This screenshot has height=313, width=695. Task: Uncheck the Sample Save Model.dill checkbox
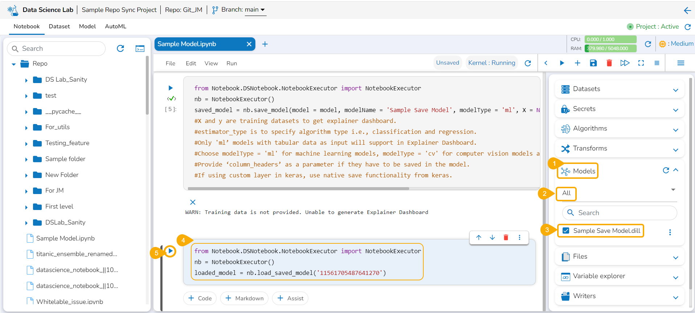point(566,231)
